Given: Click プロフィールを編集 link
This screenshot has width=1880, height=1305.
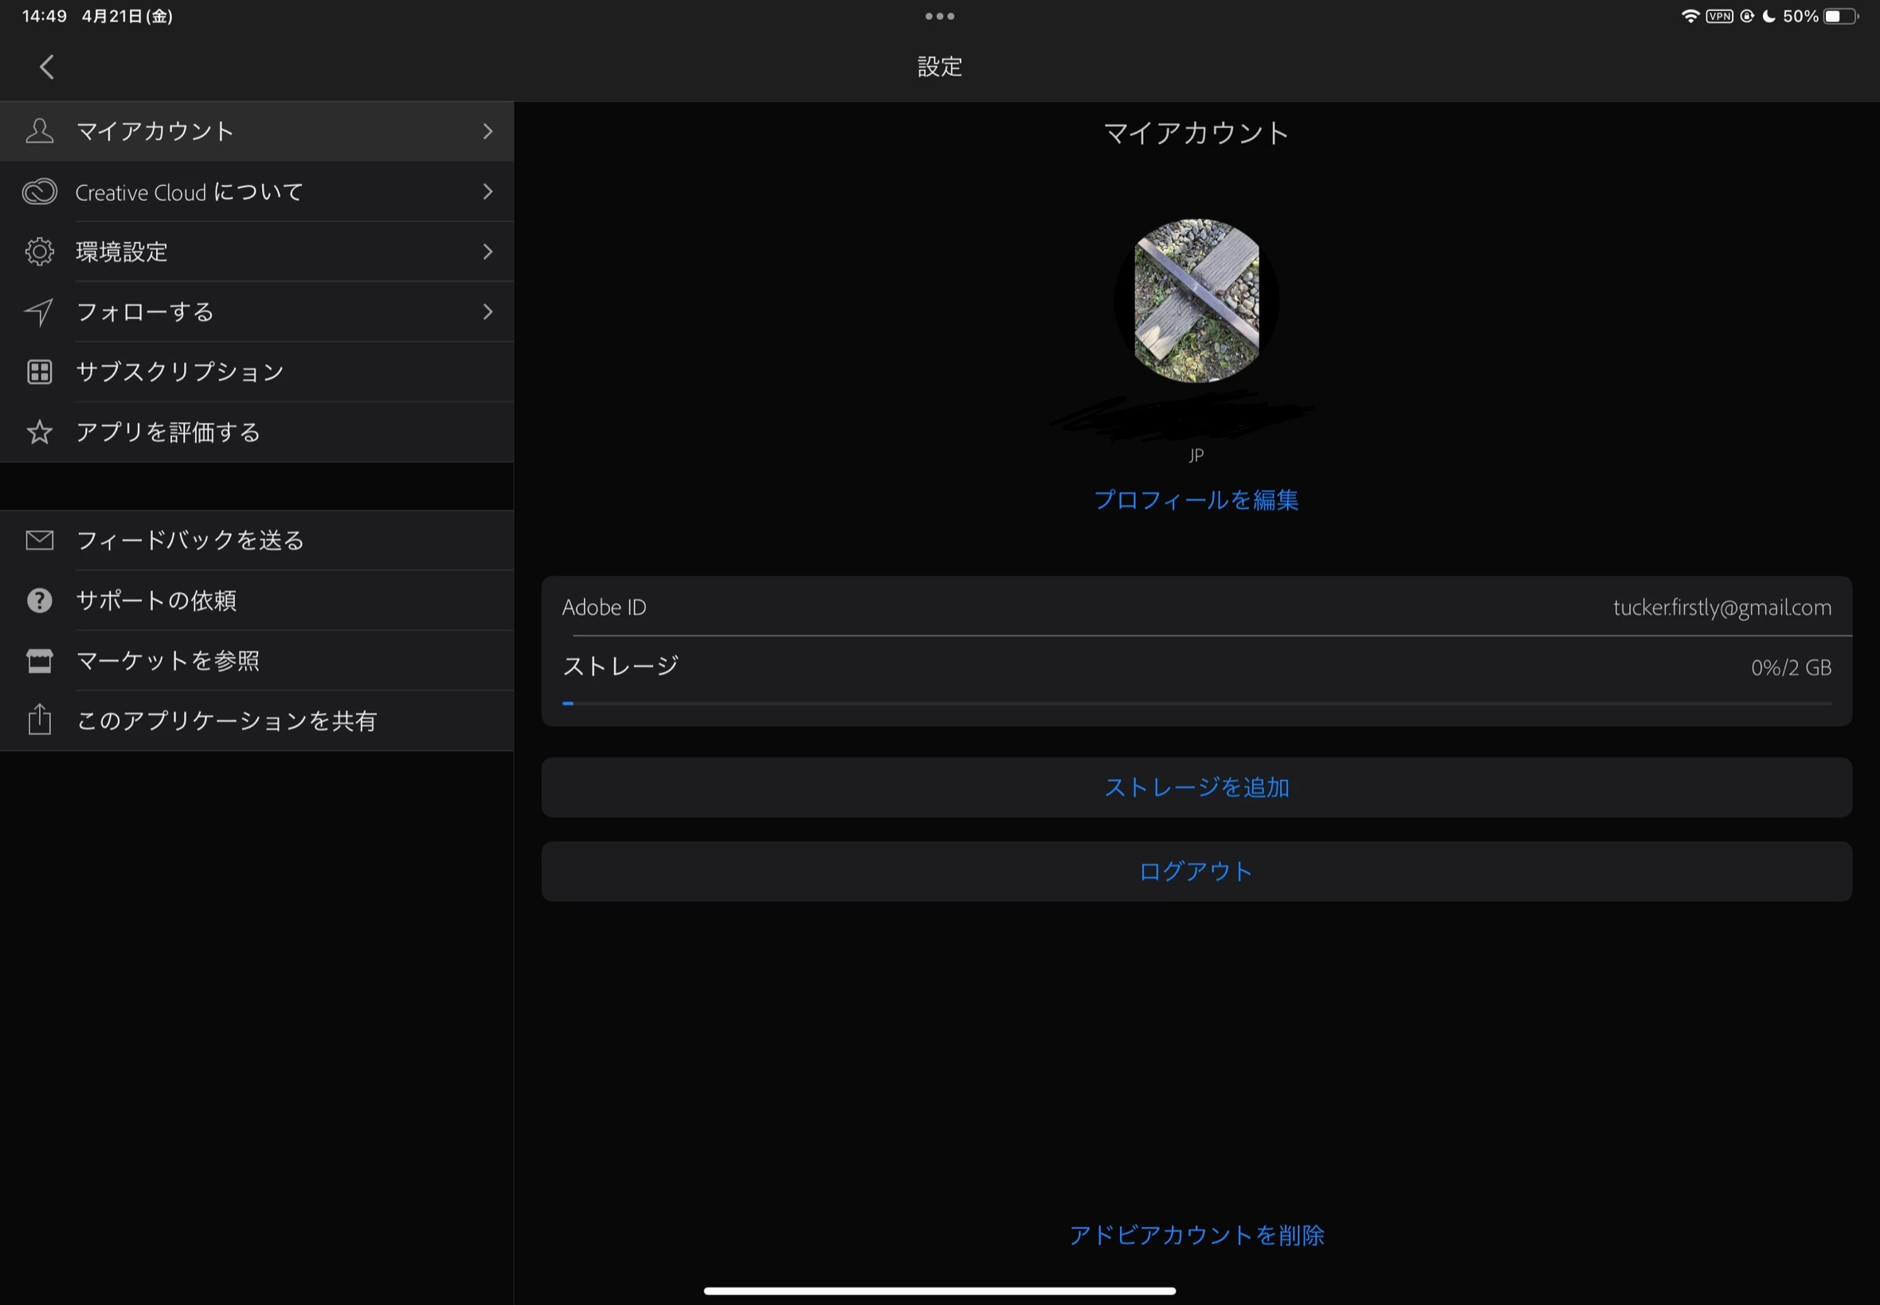Looking at the screenshot, I should pos(1196,500).
